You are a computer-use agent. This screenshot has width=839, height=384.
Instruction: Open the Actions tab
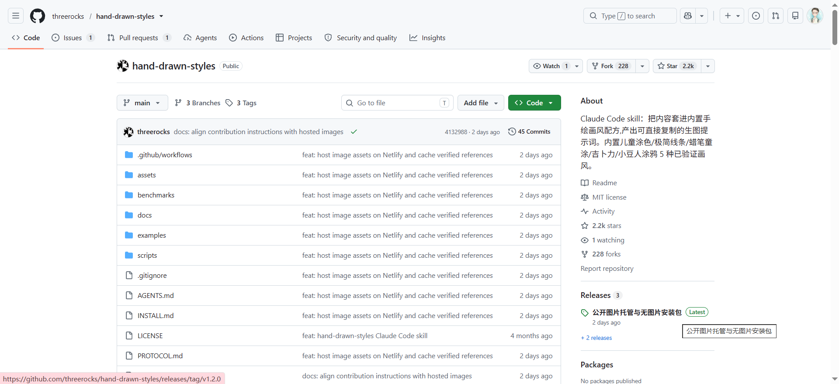click(246, 38)
